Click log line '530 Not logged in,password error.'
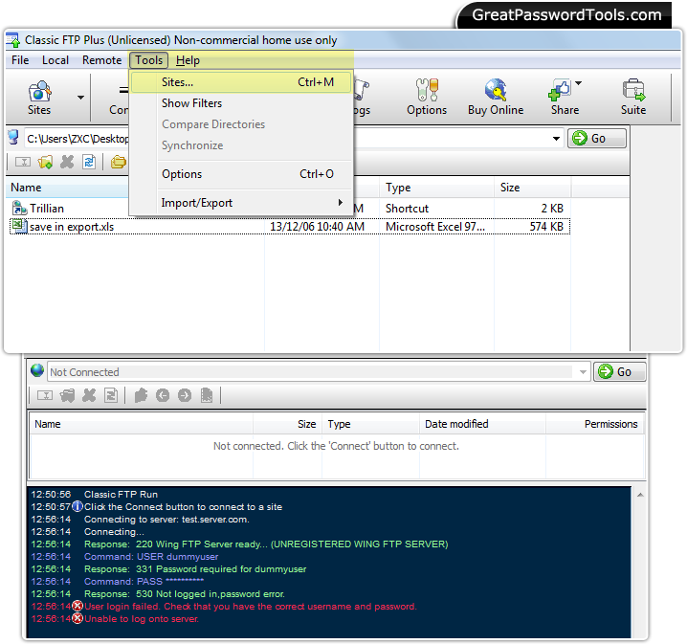The image size is (687, 644). [185, 594]
